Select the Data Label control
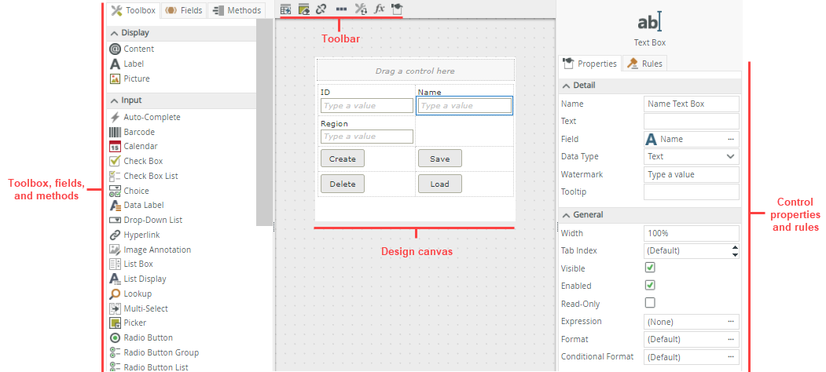 tap(137, 205)
